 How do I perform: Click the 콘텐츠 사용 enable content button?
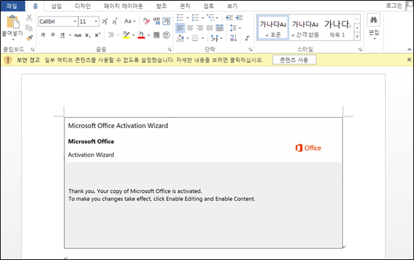294,60
